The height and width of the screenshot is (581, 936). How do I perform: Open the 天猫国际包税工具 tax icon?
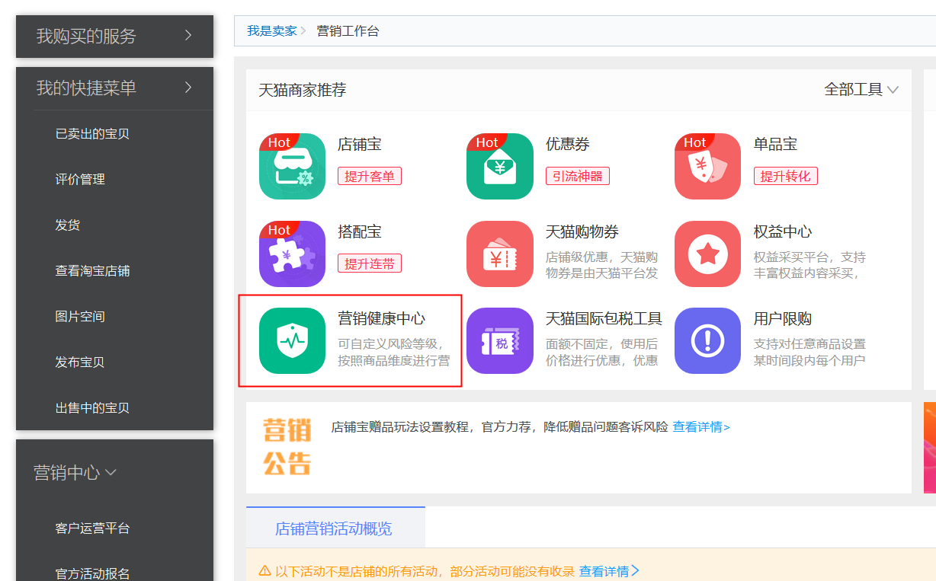pos(500,340)
